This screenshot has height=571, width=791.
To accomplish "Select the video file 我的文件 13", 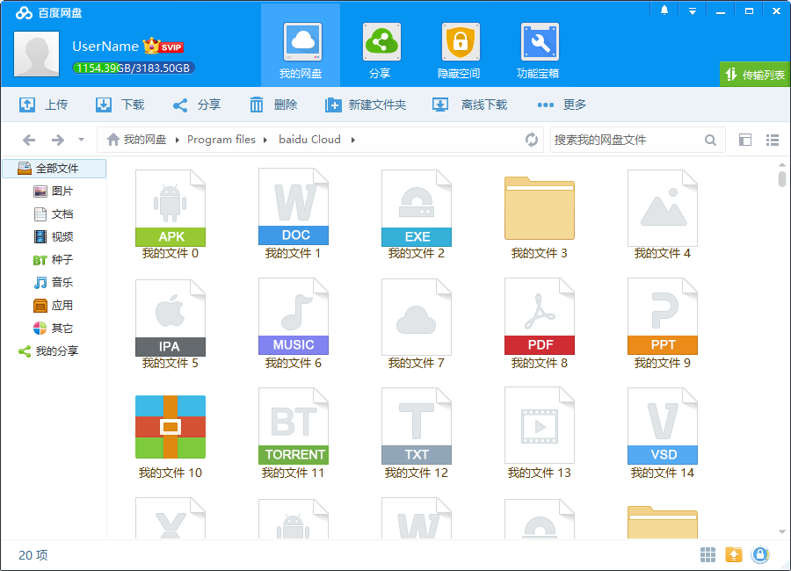I will coord(540,434).
